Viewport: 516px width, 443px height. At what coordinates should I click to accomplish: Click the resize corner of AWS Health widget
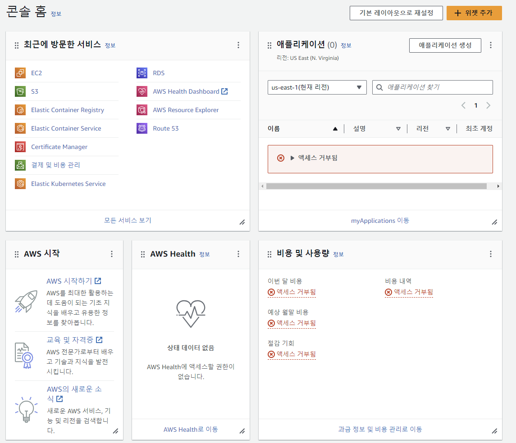242,431
